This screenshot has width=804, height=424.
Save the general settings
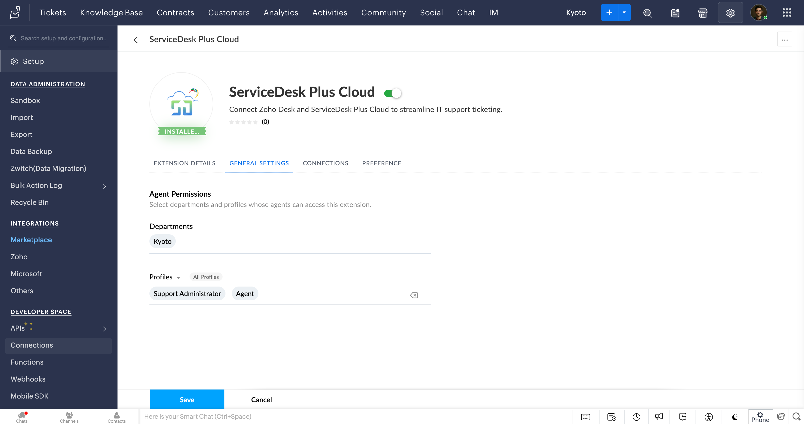point(187,399)
